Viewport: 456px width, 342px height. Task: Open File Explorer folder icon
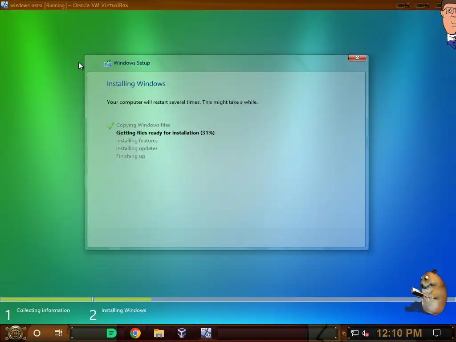click(159, 333)
